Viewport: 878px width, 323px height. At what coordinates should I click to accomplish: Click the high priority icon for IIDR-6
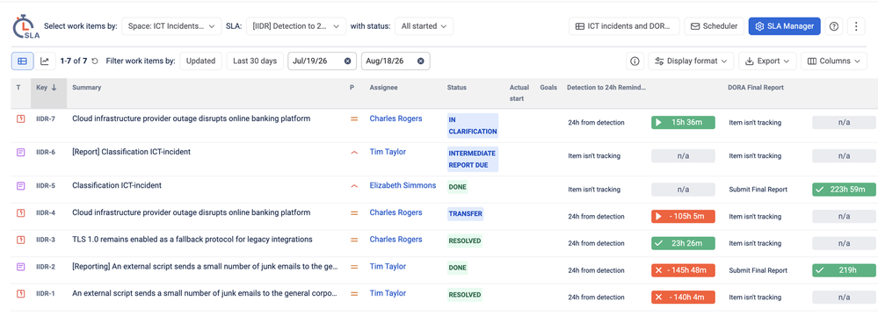[354, 152]
